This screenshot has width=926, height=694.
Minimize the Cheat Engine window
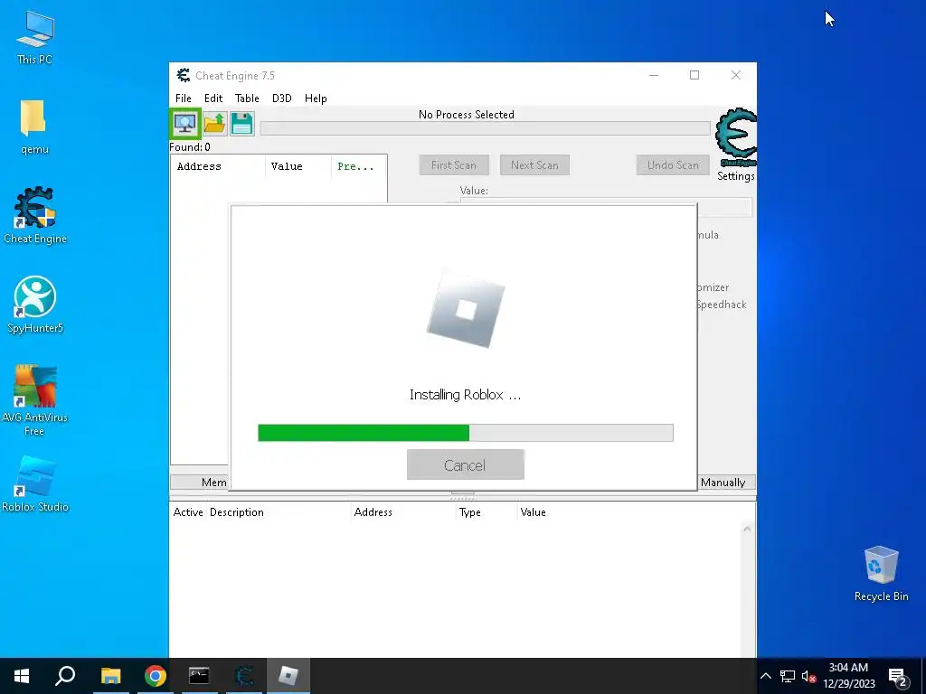[654, 75]
